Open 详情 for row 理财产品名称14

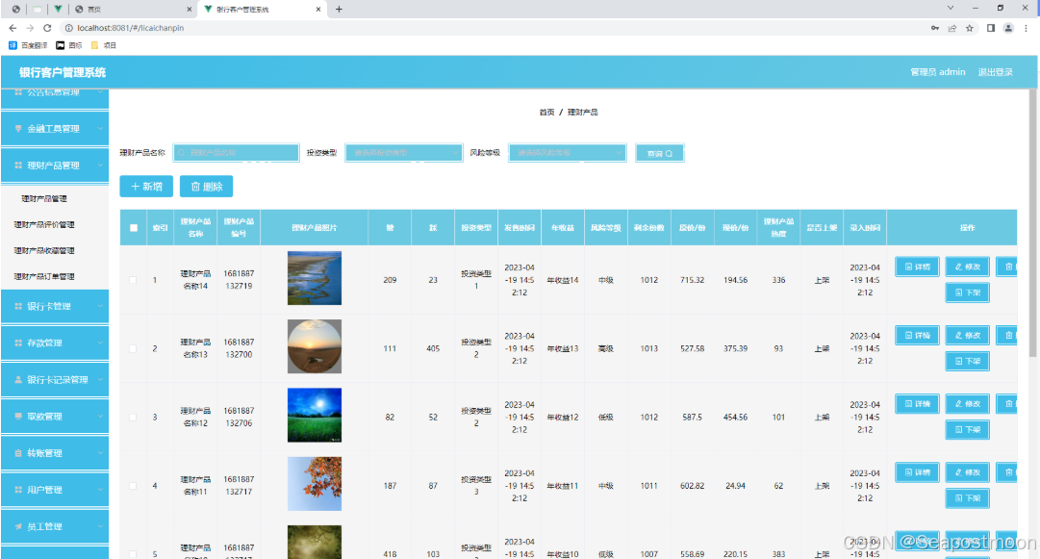point(917,267)
